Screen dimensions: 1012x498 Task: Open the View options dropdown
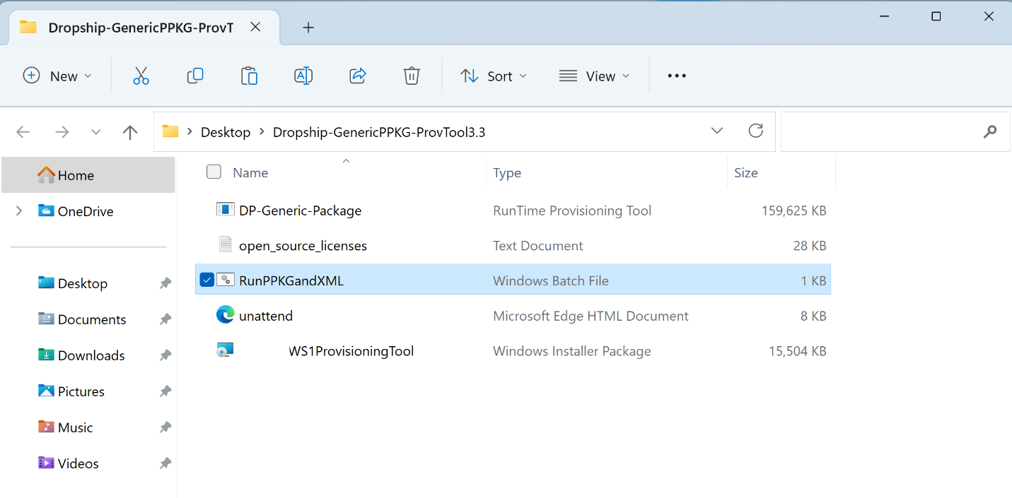point(595,76)
